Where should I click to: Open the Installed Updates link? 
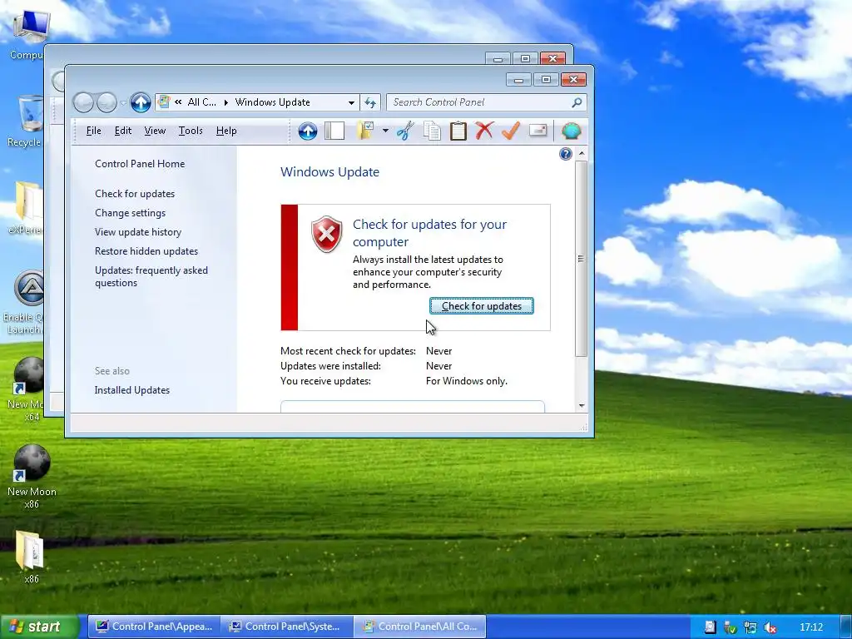pyautogui.click(x=132, y=390)
